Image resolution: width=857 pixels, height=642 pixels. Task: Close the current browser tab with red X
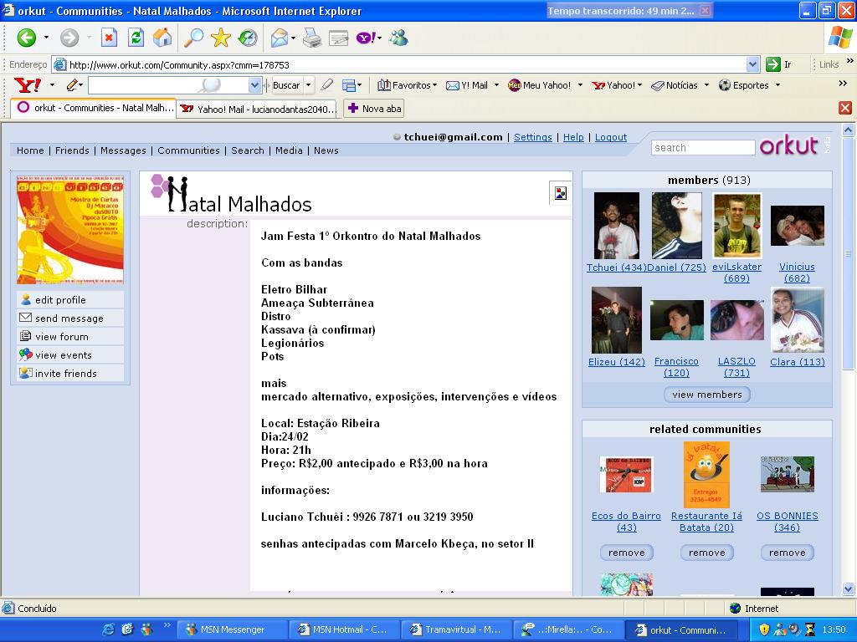[845, 108]
